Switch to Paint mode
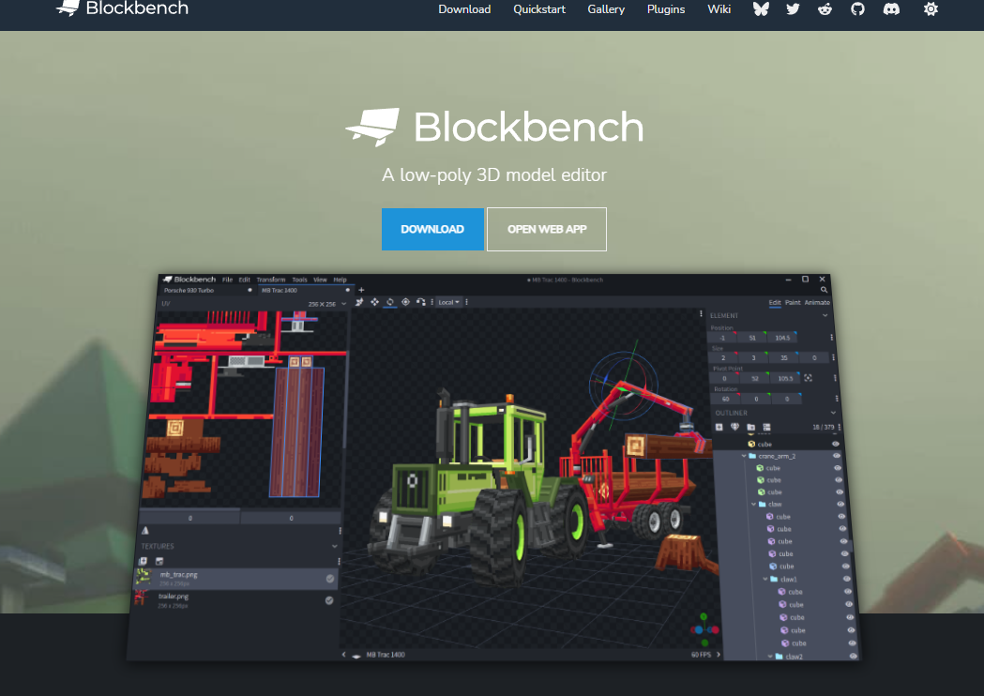This screenshot has width=984, height=696. coord(793,302)
